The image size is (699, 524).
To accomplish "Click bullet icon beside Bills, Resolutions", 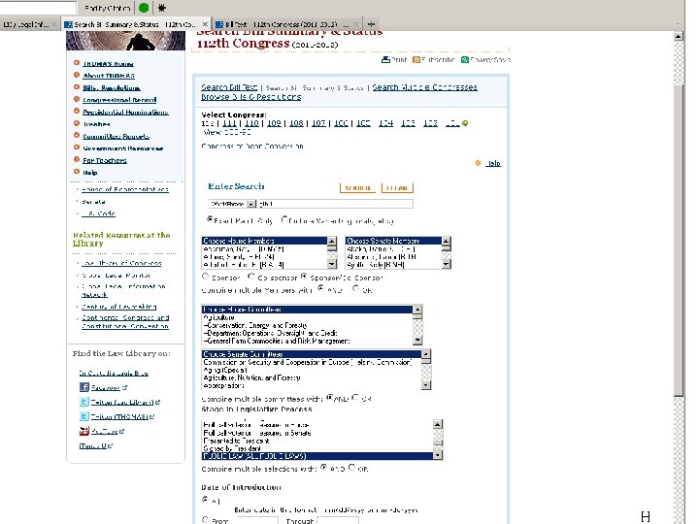I will (x=77, y=87).
